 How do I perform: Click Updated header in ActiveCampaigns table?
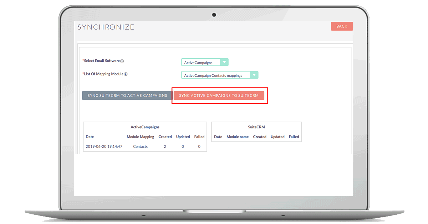coord(183,137)
